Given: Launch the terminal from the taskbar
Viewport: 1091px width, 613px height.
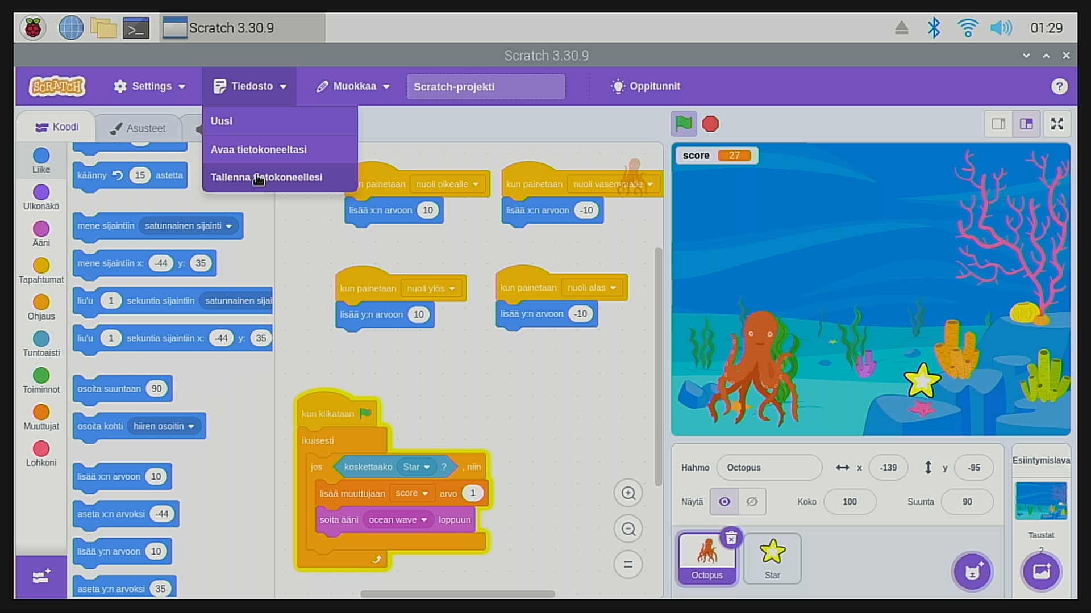Looking at the screenshot, I should point(136,28).
